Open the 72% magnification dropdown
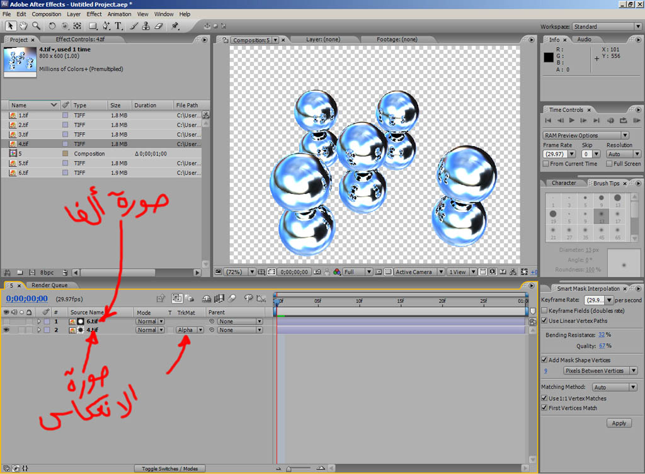This screenshot has width=645, height=474. pos(240,272)
